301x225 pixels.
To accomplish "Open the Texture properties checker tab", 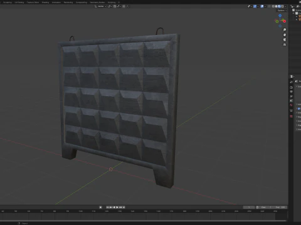I will click(x=291, y=116).
